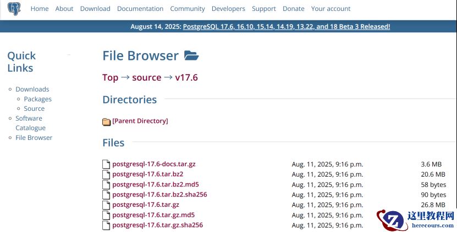Image resolution: width=457 pixels, height=232 pixels.
Task: Download postgresql-17.6.tar.gz.md5 checksum file
Action: click(x=153, y=215)
